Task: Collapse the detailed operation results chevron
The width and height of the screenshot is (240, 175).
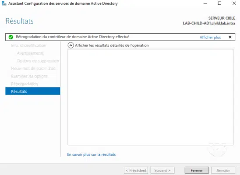Action: 71,45
